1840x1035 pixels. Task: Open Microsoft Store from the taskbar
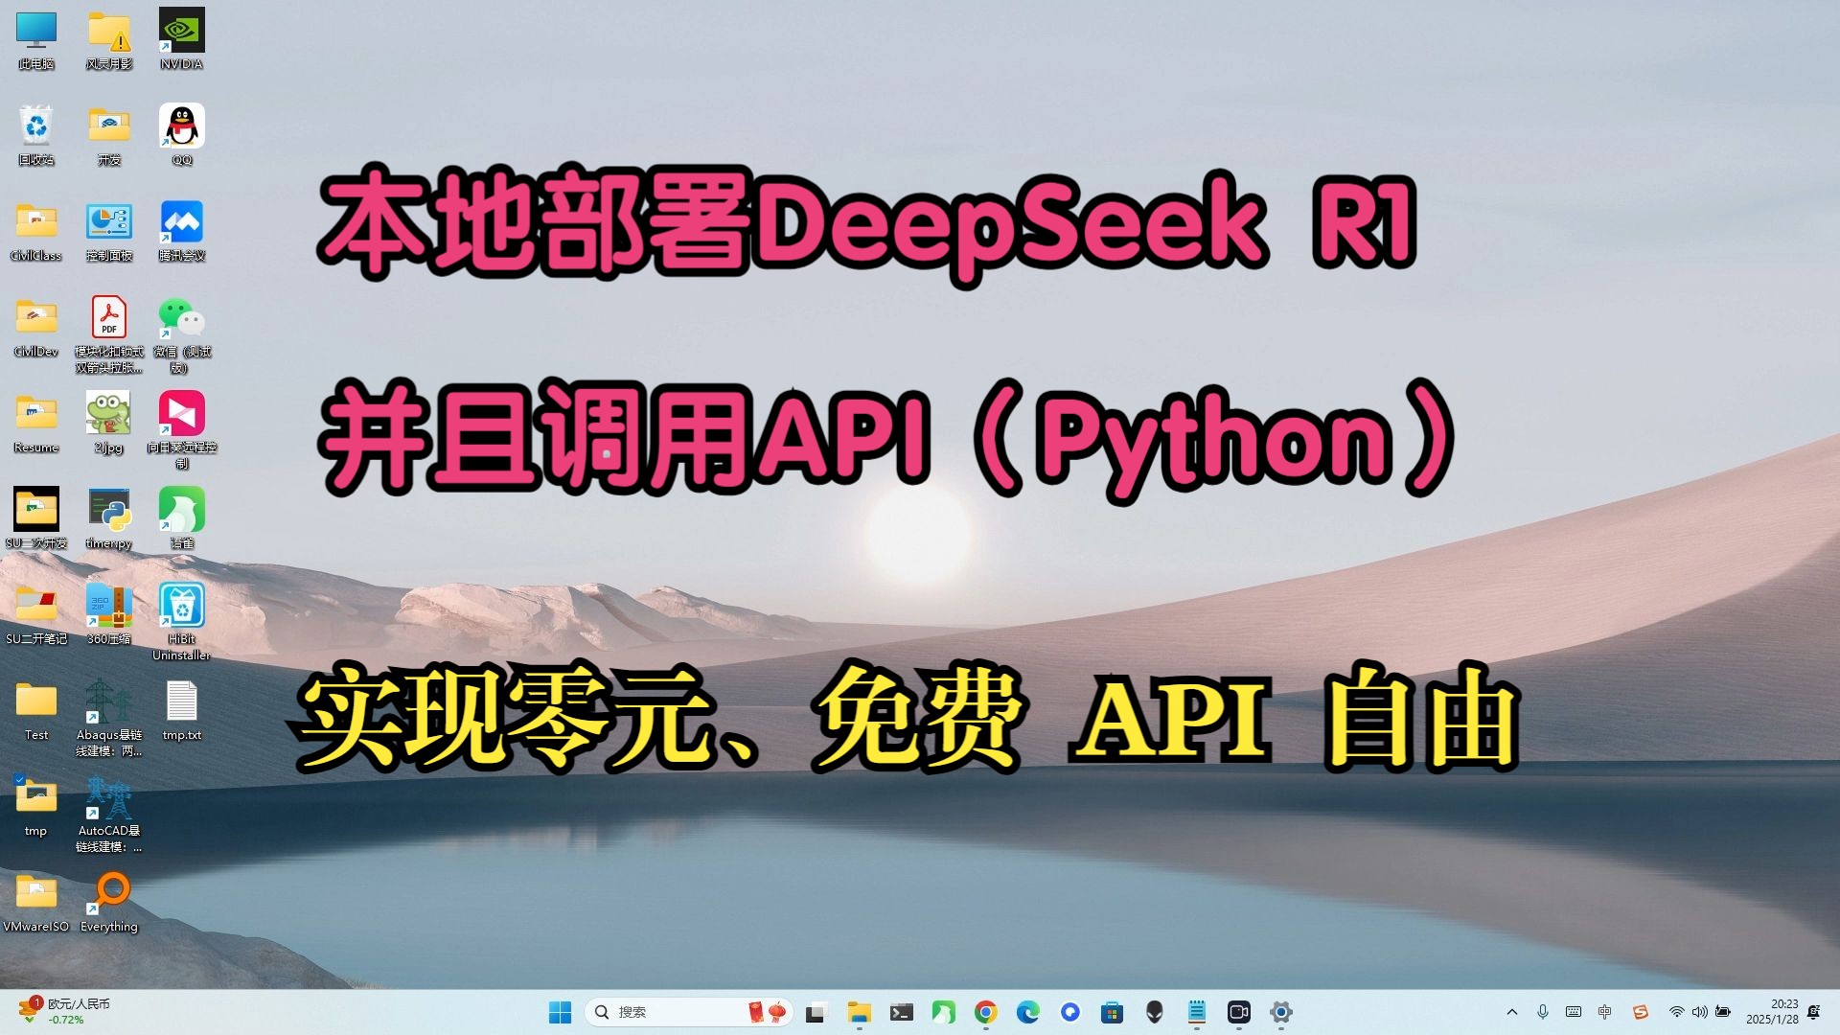click(1112, 1012)
